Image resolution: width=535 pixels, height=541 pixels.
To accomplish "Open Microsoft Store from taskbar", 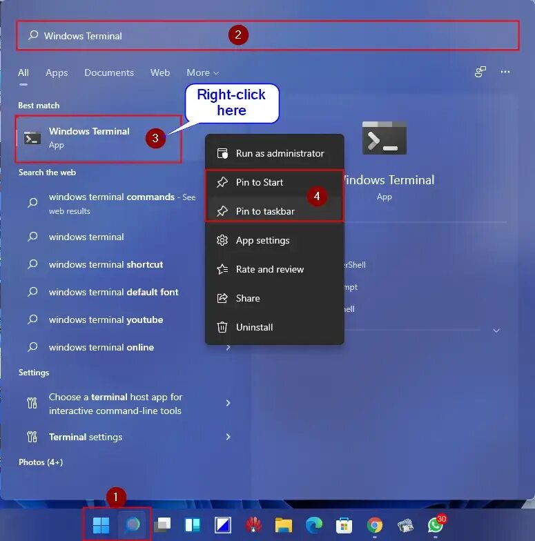I will pos(344,525).
